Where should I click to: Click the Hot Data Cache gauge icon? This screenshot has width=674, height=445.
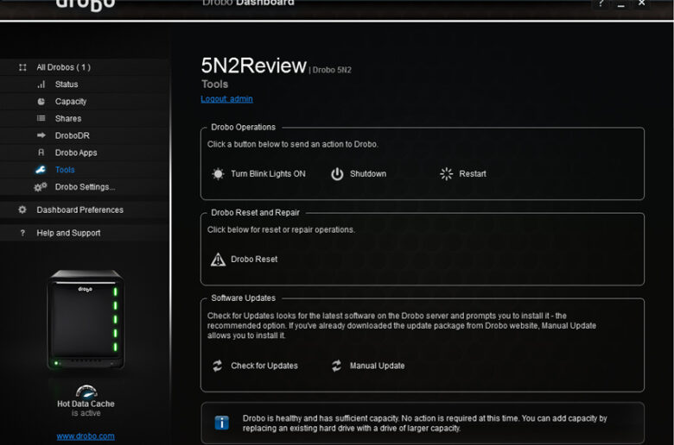click(x=86, y=392)
